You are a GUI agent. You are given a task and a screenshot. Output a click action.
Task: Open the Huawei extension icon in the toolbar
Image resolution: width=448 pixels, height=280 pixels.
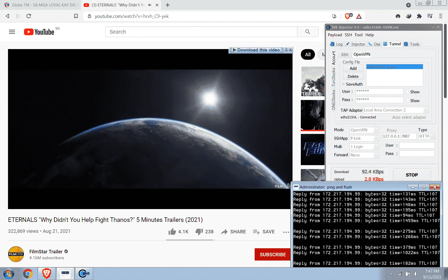tap(398, 16)
